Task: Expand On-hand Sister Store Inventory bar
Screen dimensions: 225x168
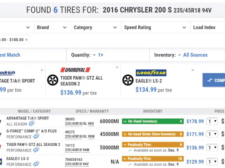Action: (153, 134)
